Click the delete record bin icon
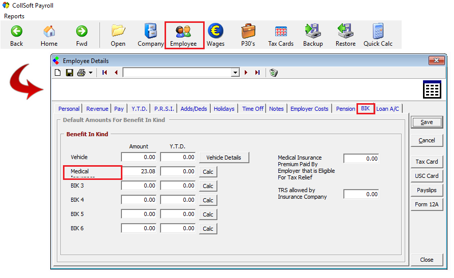This screenshot has height=278, width=454. pyautogui.click(x=274, y=73)
